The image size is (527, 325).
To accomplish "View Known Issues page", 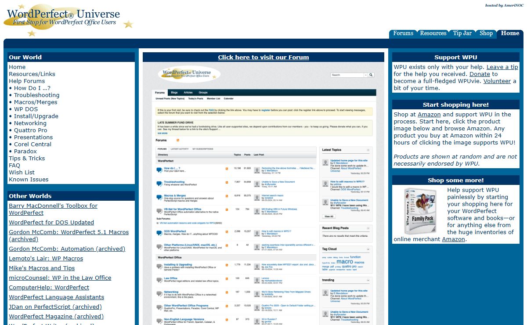I will [29, 180].
